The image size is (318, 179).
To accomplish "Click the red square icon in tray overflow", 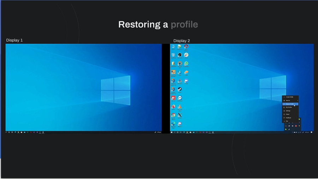I will (x=296, y=126).
